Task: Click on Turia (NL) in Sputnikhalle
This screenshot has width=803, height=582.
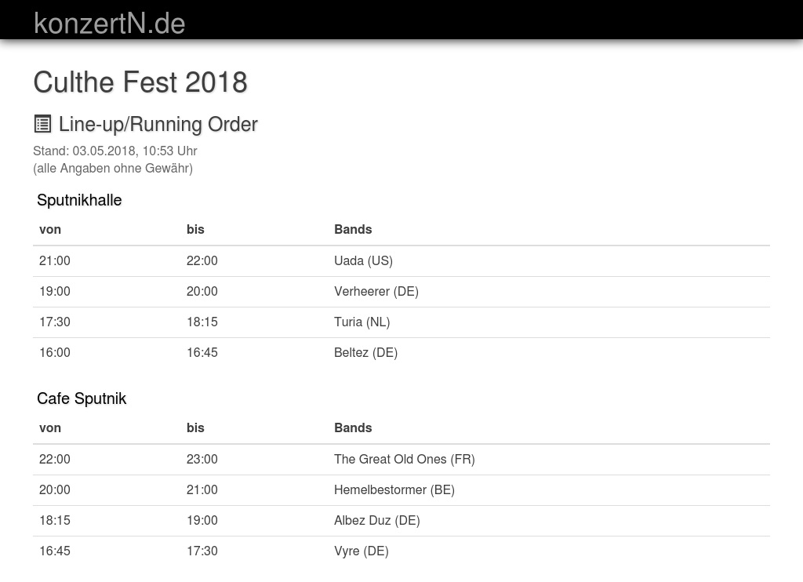Action: tap(362, 322)
